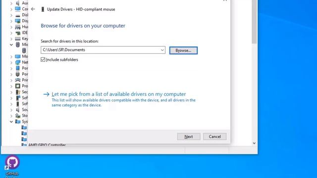This screenshot has width=317, height=178.
Task: Select the Storage controllers icon
Action: click(x=18, y=116)
